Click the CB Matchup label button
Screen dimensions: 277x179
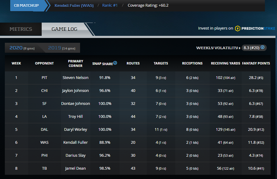coord(27,5)
